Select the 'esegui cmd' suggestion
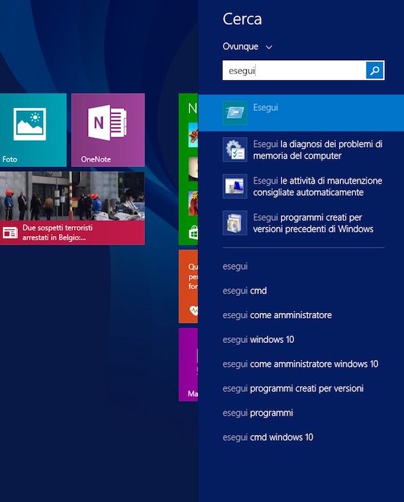The image size is (404, 502). coord(245,290)
